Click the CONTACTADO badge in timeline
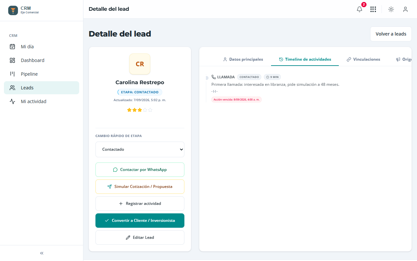 [x=249, y=77]
